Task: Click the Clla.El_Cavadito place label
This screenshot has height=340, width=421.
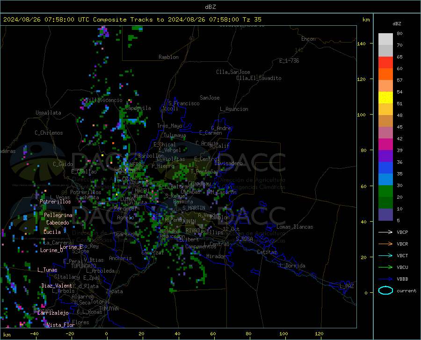Action: click(x=259, y=78)
